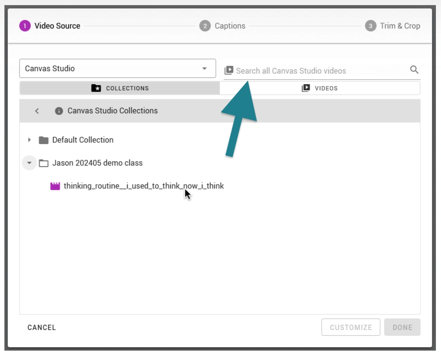Focus the Search all Canvas Studio videos field

click(x=322, y=70)
